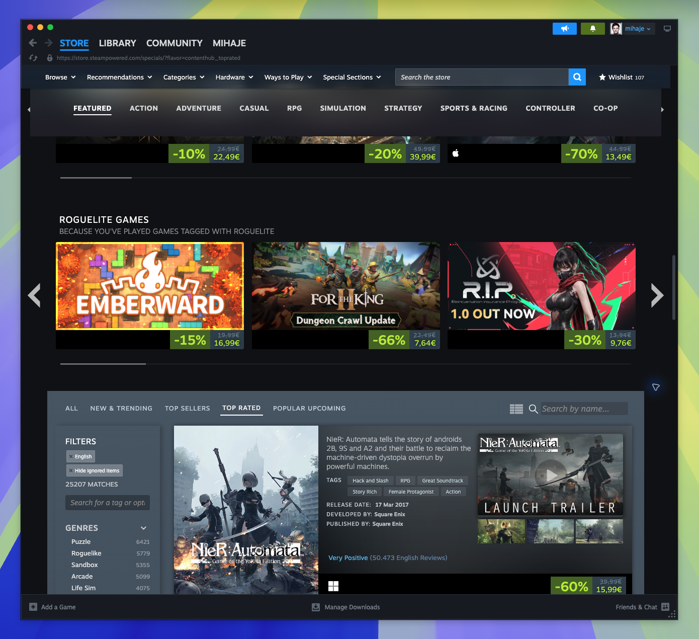
Task: Go to the MIHAJE profile tab
Action: coord(229,43)
